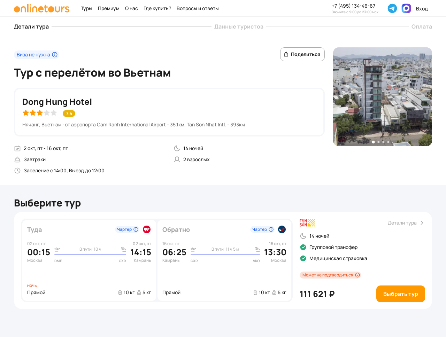446x337 pixels.
Task: Select the second photo carousel dot
Action: click(378, 142)
